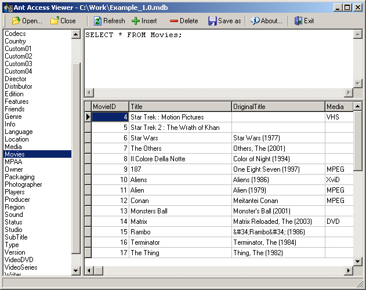Sort by the Title column header
Image resolution: width=366 pixels, height=290 pixels.
180,107
